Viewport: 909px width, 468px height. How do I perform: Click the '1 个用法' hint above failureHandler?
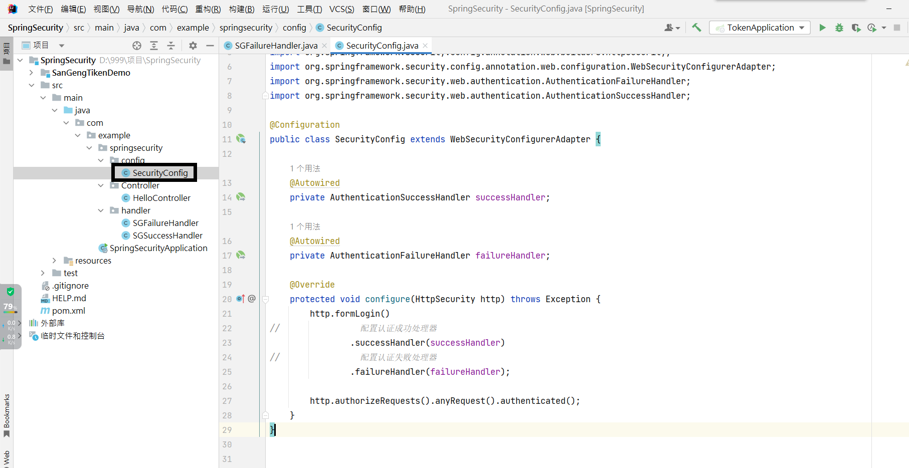[305, 226]
